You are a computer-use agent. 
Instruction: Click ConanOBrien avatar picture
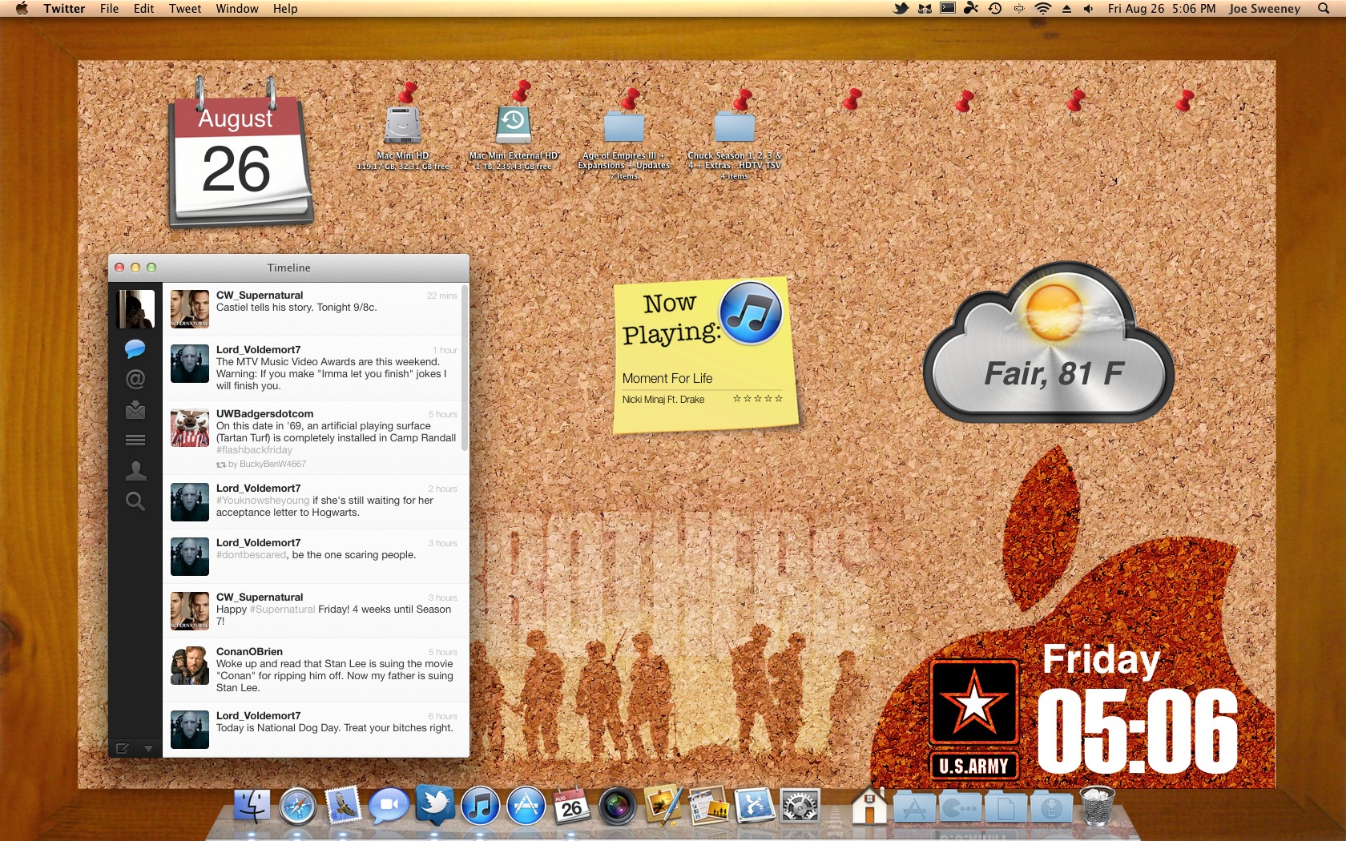[190, 666]
